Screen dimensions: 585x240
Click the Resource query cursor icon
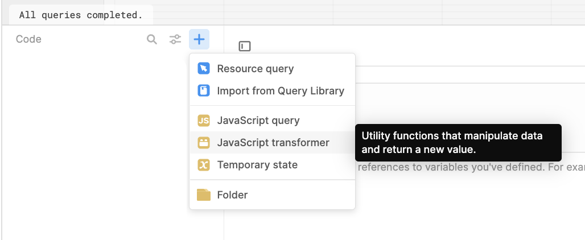(204, 69)
